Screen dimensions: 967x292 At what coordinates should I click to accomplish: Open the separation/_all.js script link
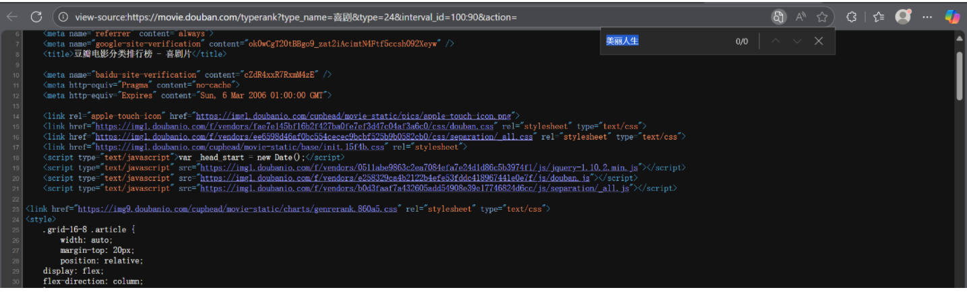(x=414, y=188)
